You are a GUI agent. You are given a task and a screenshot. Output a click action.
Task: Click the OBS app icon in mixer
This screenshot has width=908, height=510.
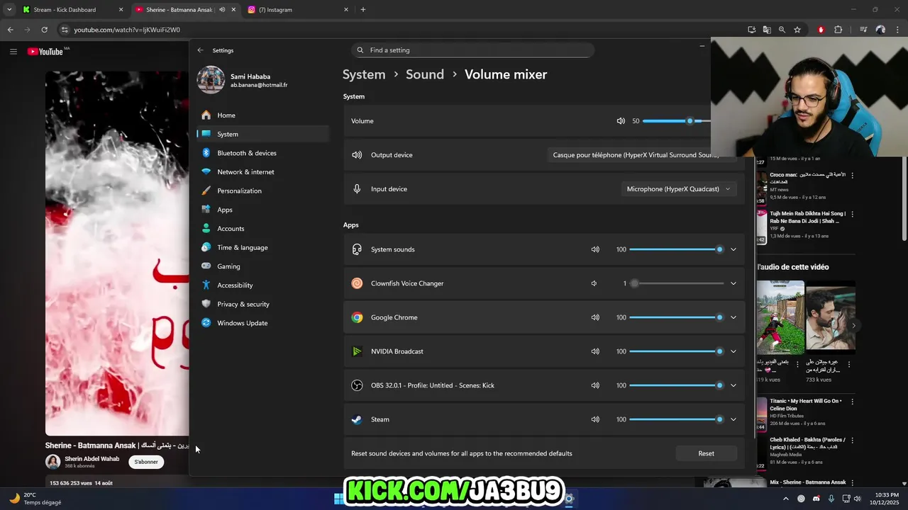tap(357, 385)
